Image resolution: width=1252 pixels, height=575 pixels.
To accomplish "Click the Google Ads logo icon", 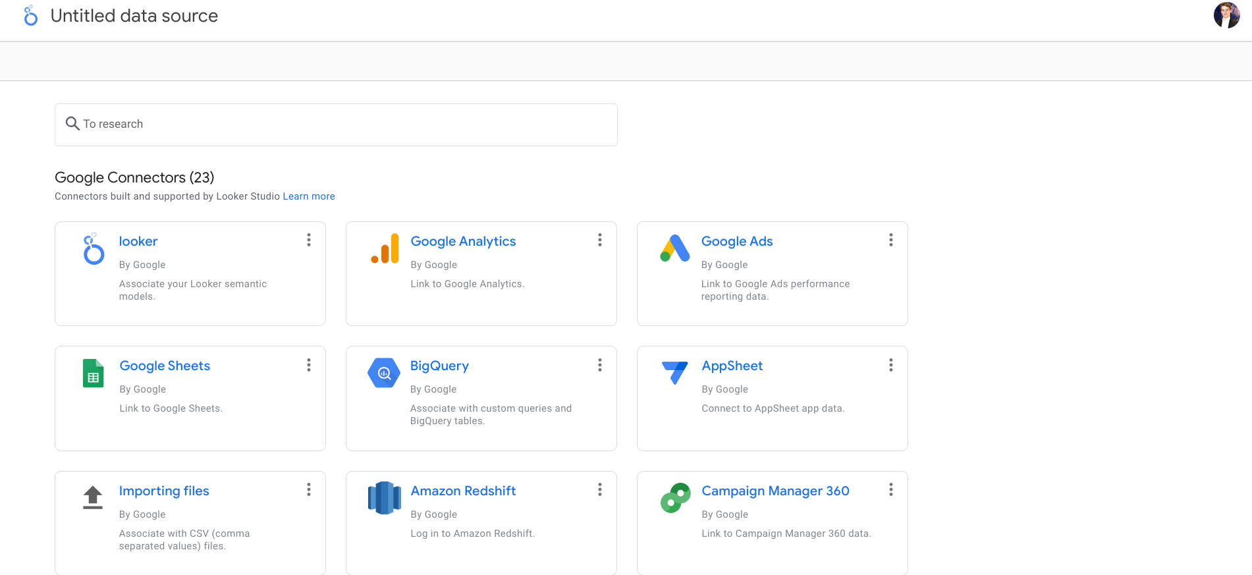I will point(675,248).
